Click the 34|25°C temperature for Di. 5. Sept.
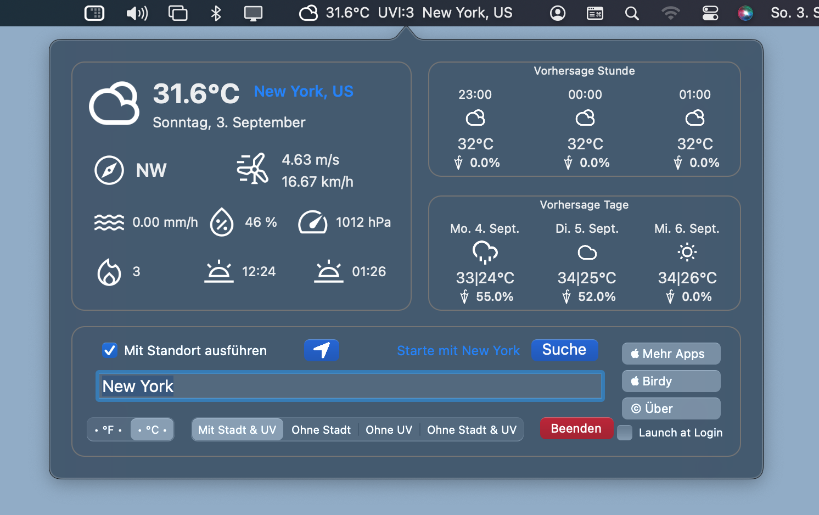The height and width of the screenshot is (515, 819). 587,278
